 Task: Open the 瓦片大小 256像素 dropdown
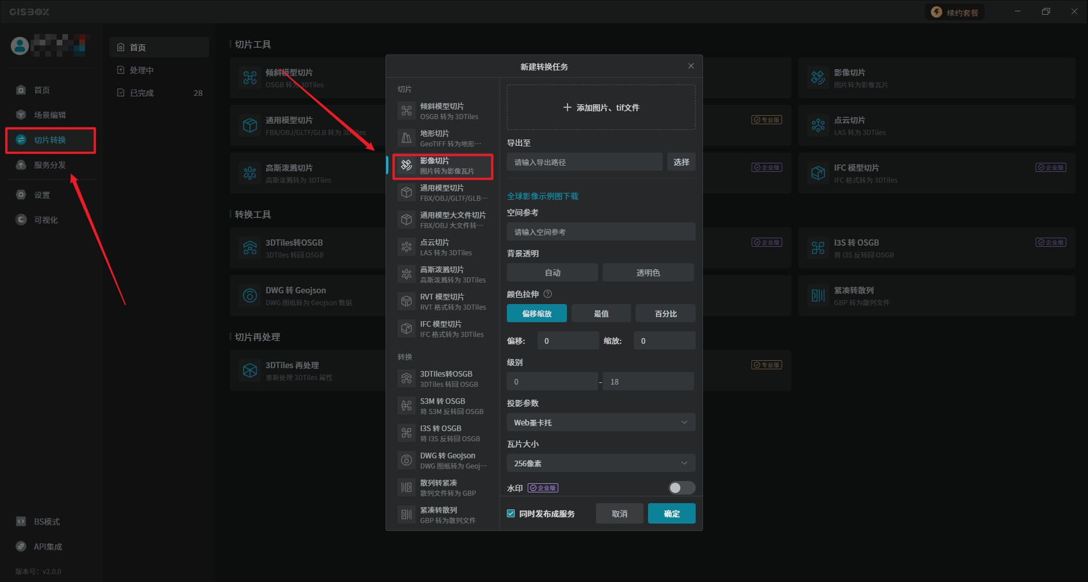[600, 463]
